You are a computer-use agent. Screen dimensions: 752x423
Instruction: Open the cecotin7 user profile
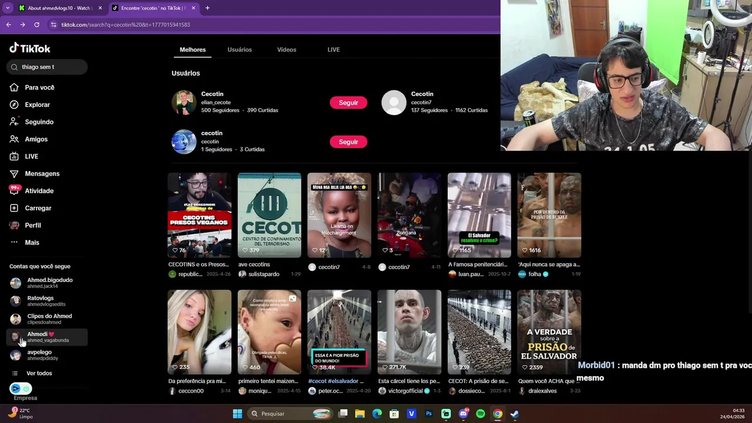click(x=394, y=103)
